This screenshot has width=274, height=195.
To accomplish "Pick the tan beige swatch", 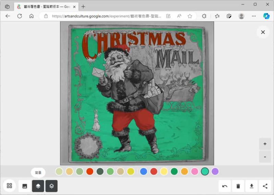I will click(x=121, y=171).
